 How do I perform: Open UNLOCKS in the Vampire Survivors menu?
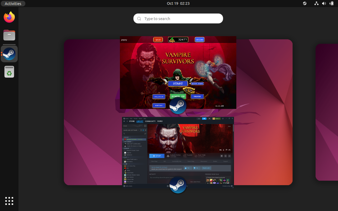pyautogui.click(x=197, y=97)
